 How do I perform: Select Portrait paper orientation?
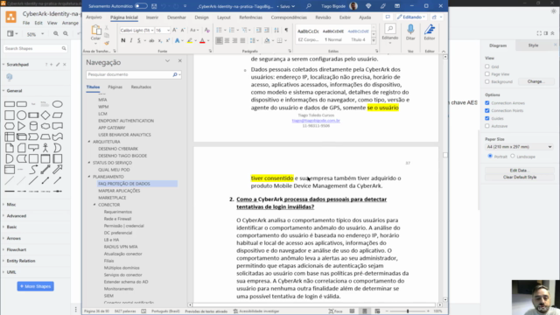490,156
